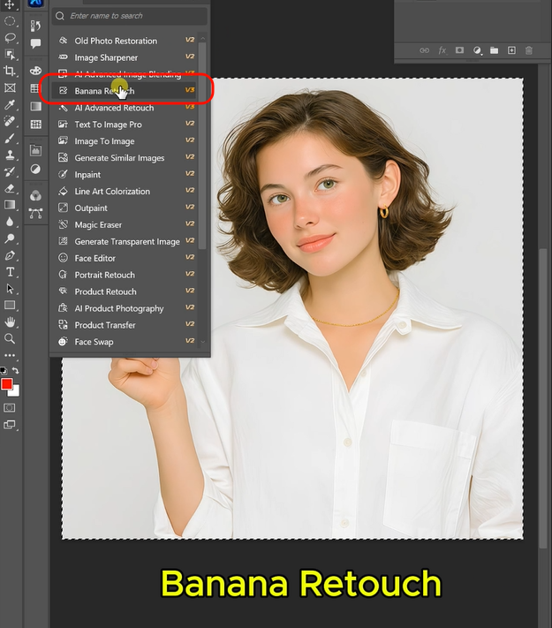Open the white background color picker
552x628 pixels.
tap(15, 391)
